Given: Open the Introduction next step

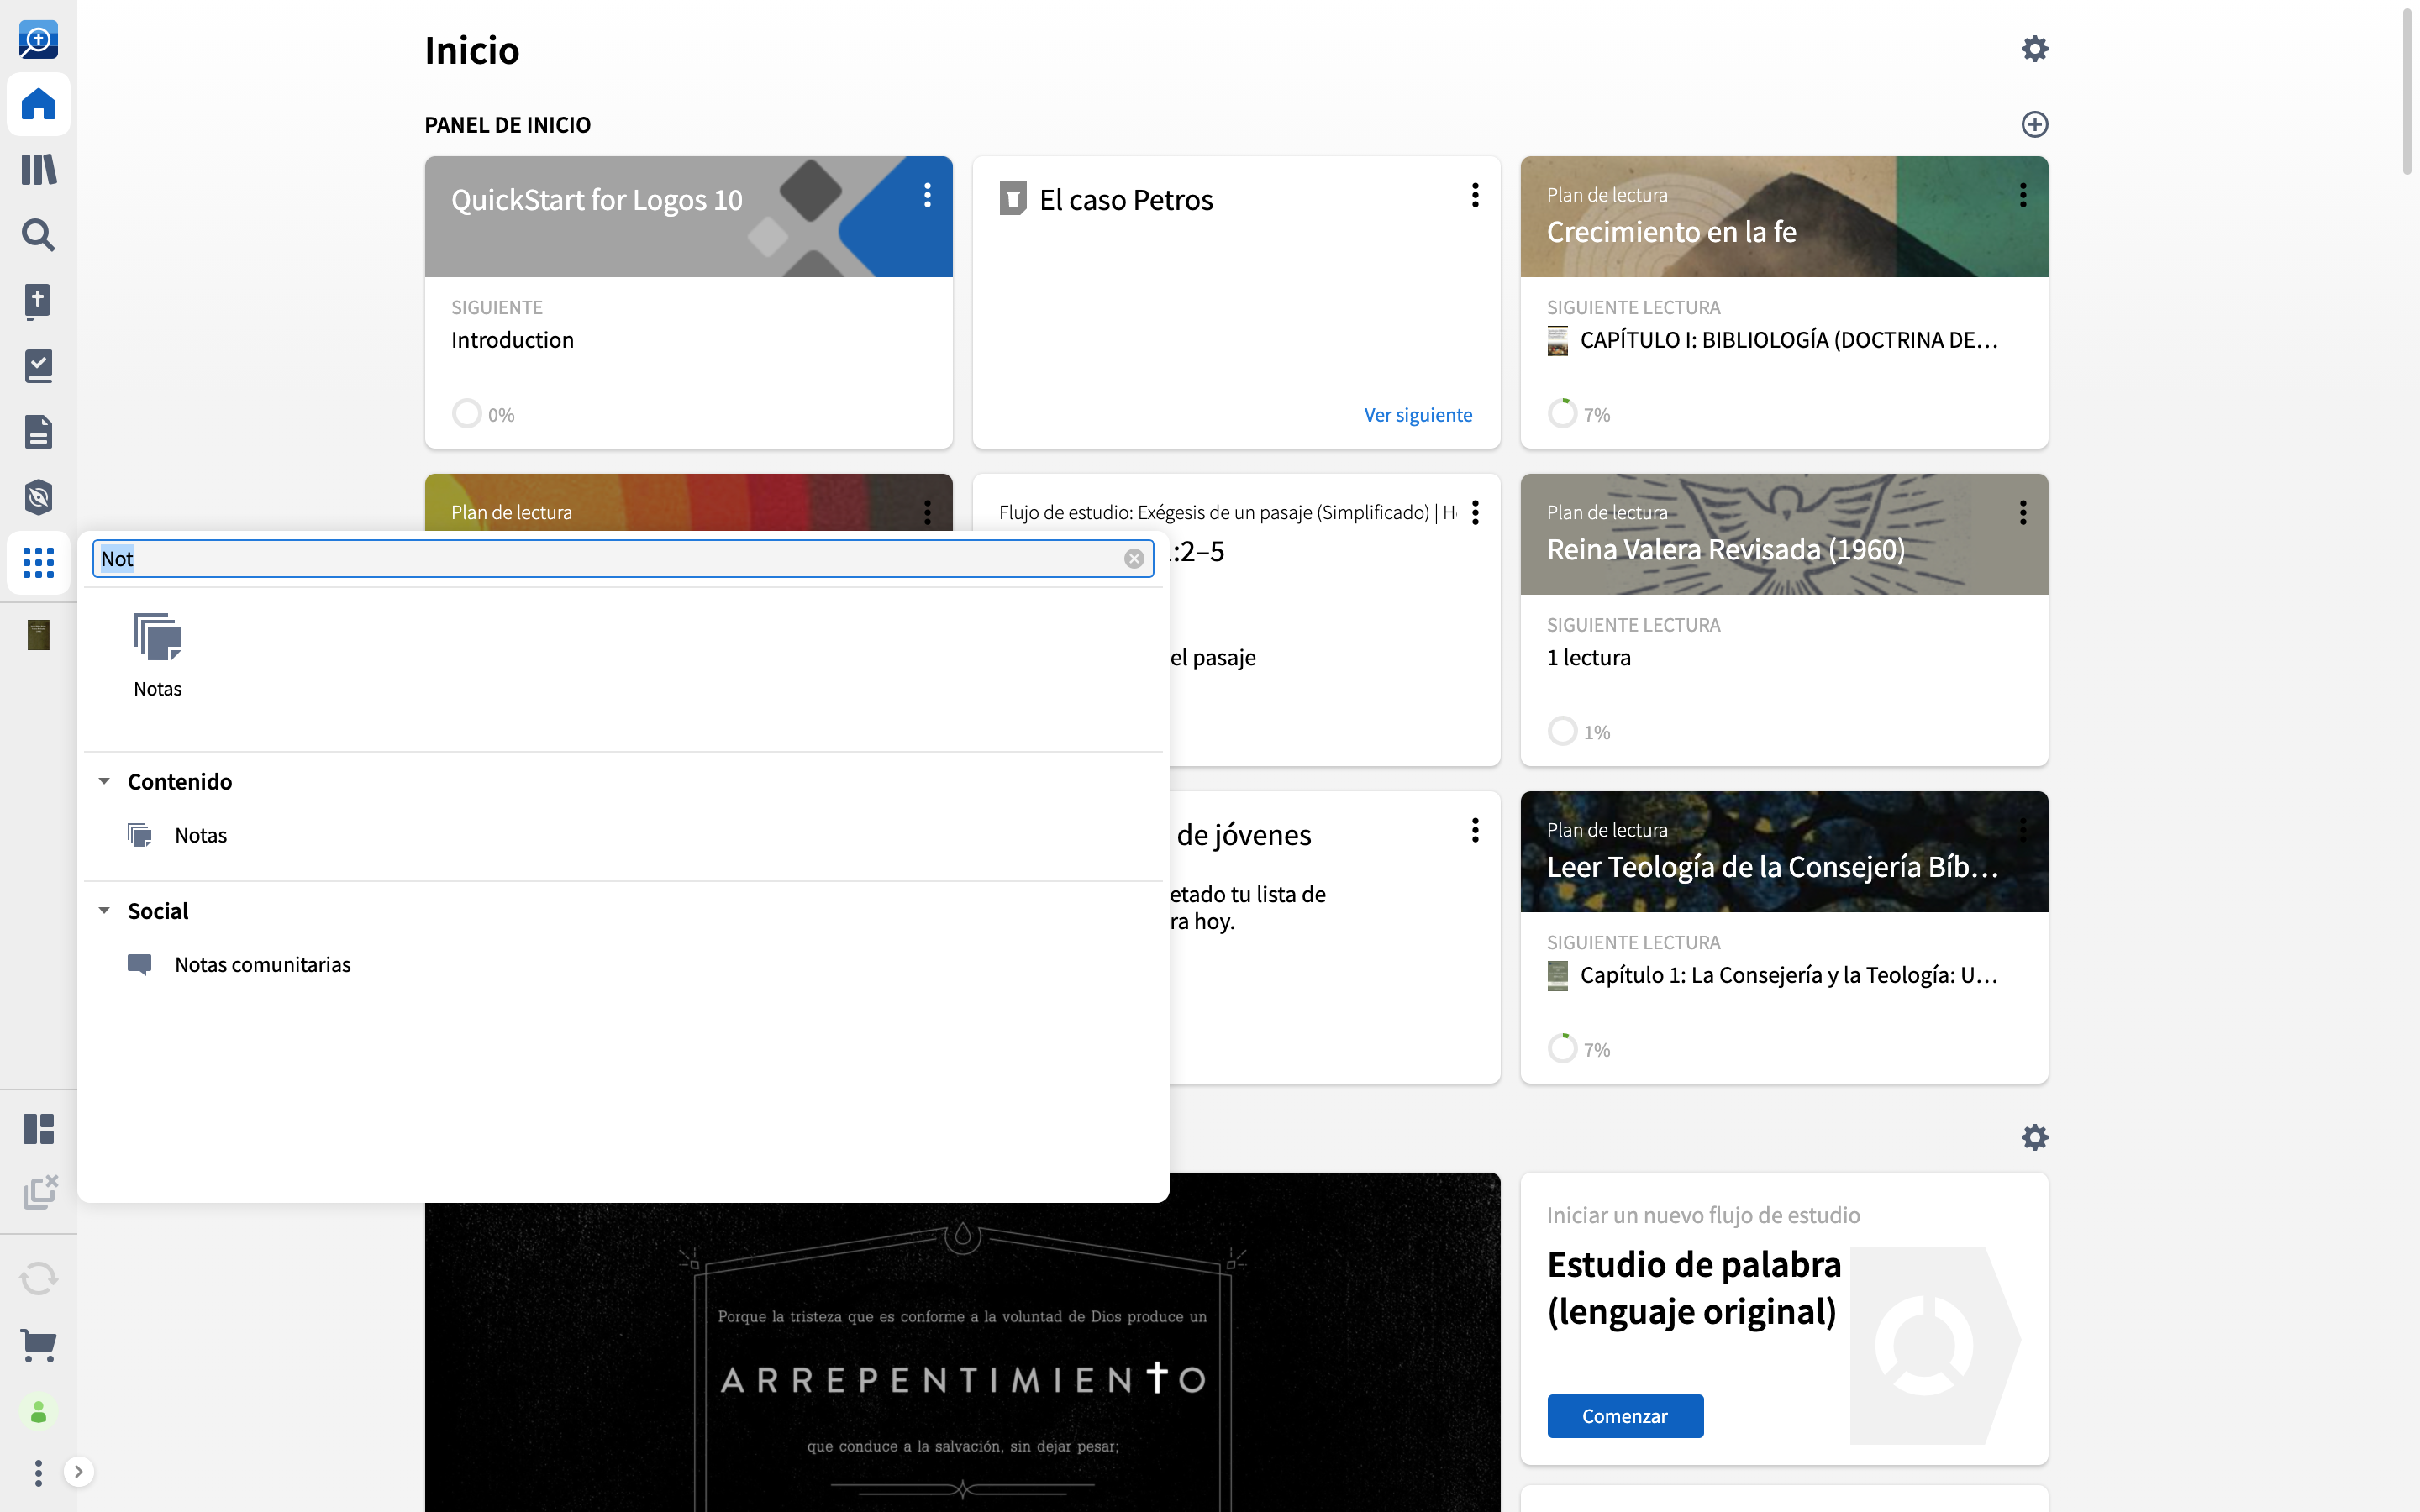Looking at the screenshot, I should click(512, 340).
